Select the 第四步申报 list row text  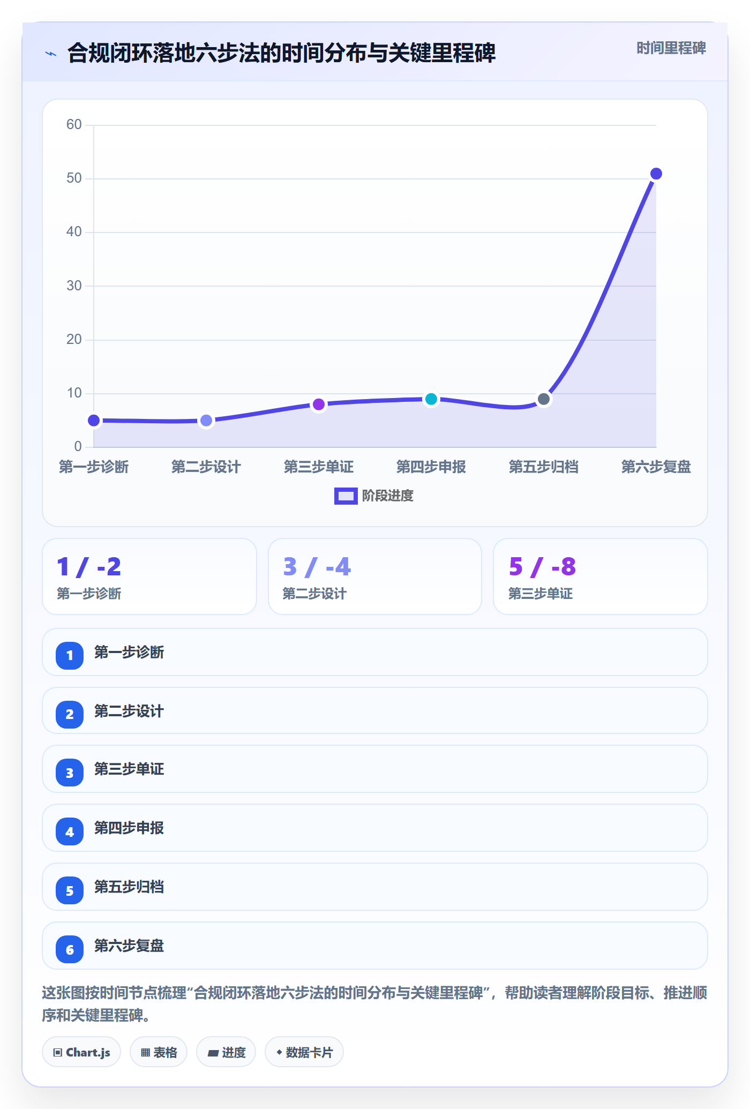129,828
